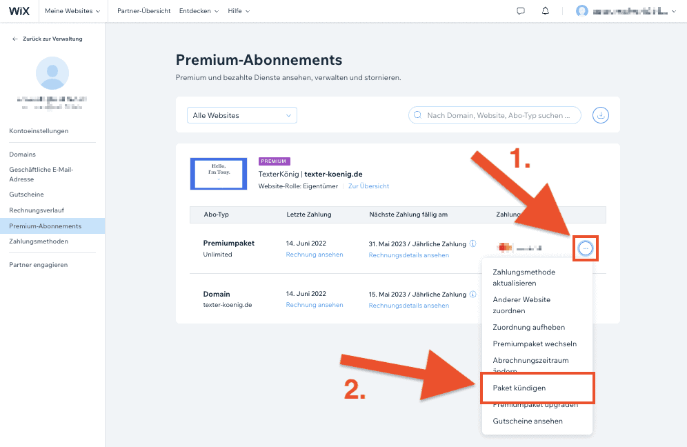Open Gutscheine in sidebar
Image resolution: width=687 pixels, height=447 pixels.
(26, 194)
